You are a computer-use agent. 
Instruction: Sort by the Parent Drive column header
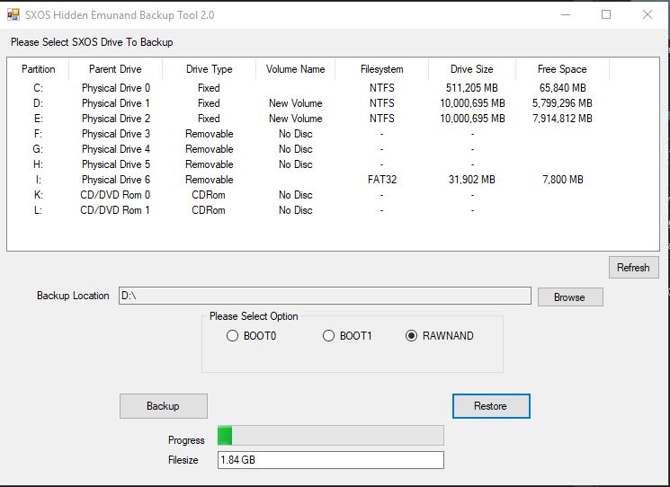pyautogui.click(x=115, y=69)
